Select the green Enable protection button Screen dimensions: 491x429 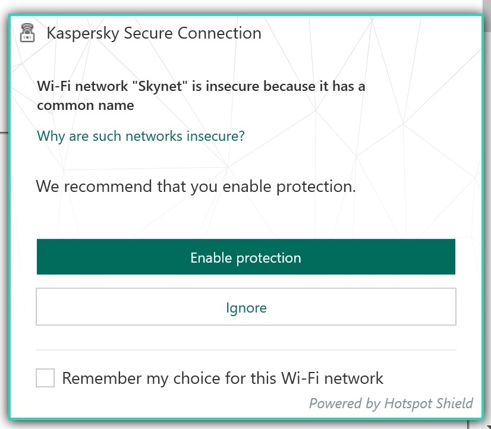click(x=245, y=257)
